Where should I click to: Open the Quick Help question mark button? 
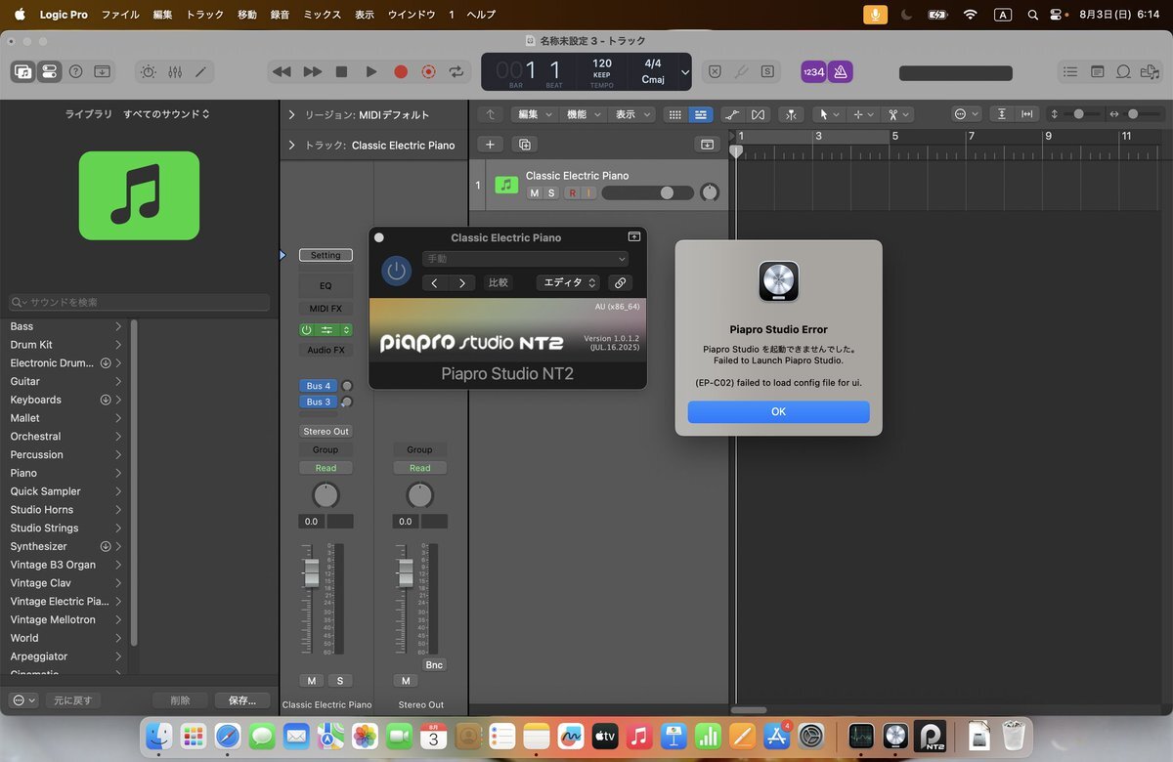(75, 72)
